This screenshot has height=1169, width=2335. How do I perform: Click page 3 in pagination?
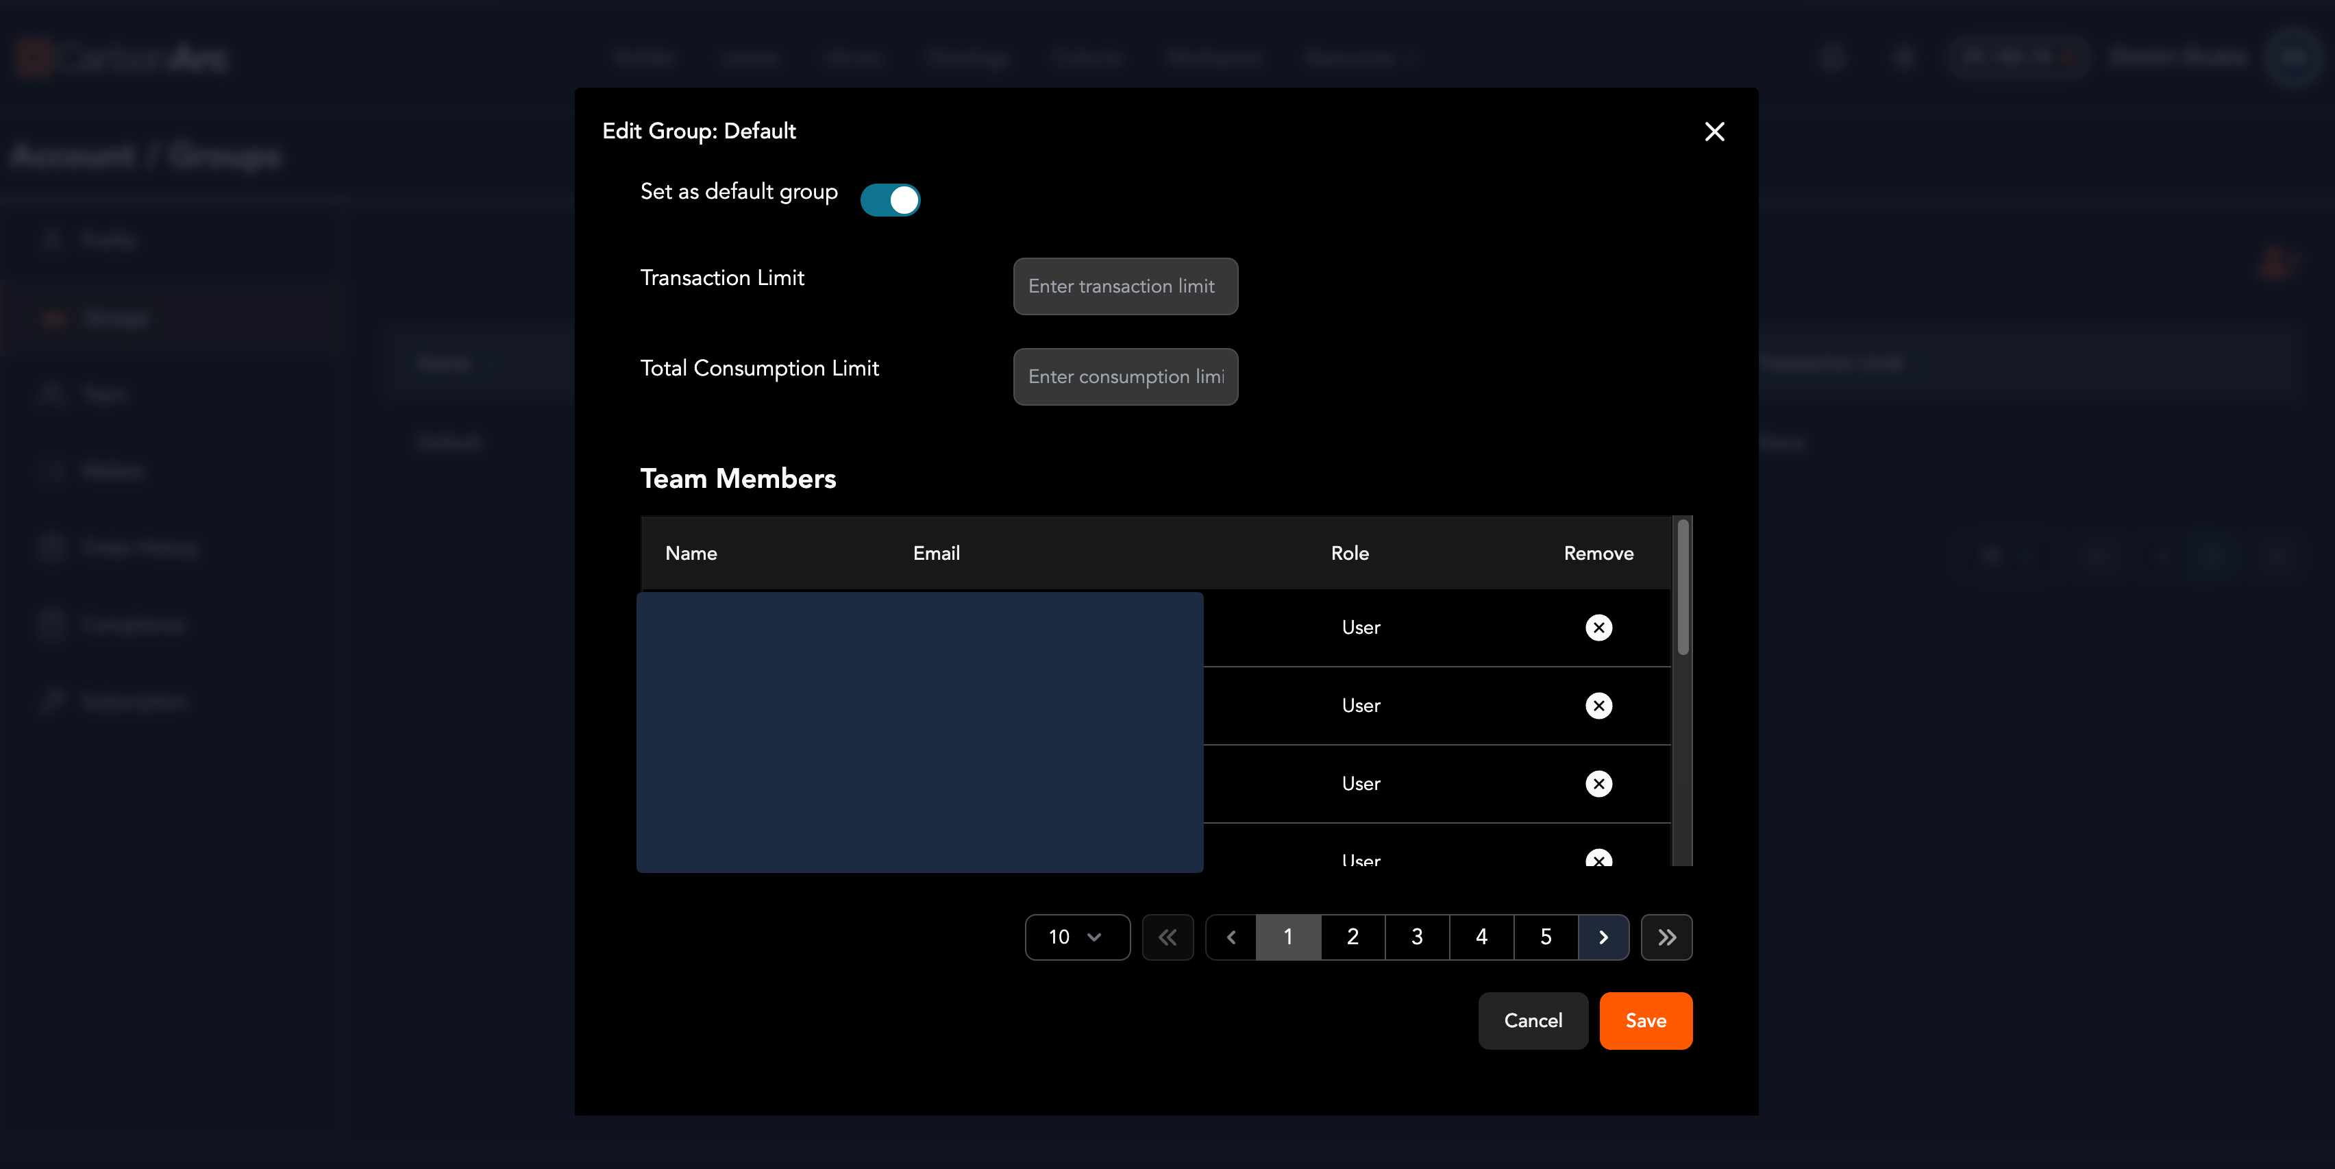[1417, 937]
